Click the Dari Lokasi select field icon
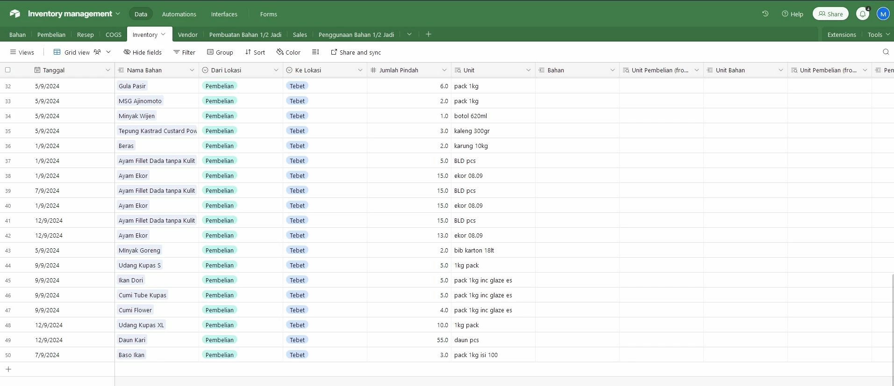 click(x=205, y=70)
